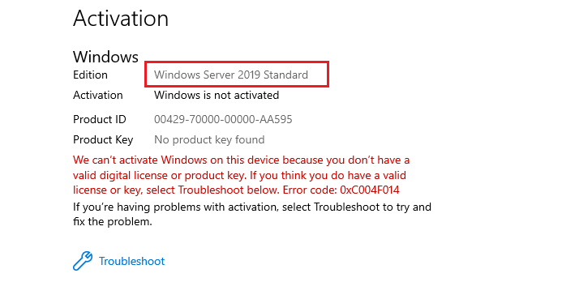The image size is (562, 299).
Task: Click the 'valid digital license or product key' line
Action: [239, 175]
